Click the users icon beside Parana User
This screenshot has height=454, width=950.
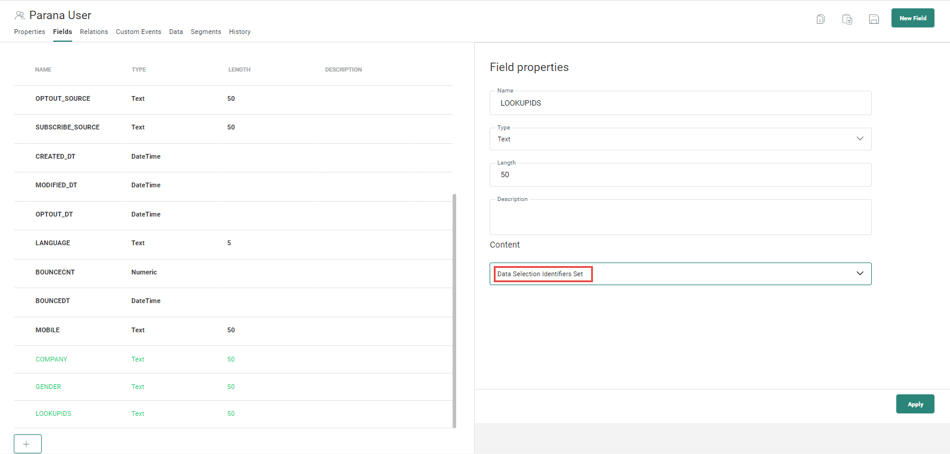tap(20, 16)
